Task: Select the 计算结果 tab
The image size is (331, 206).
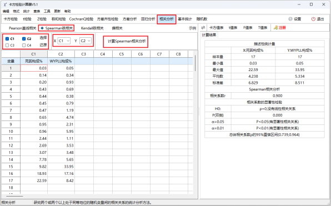Action: (209, 35)
